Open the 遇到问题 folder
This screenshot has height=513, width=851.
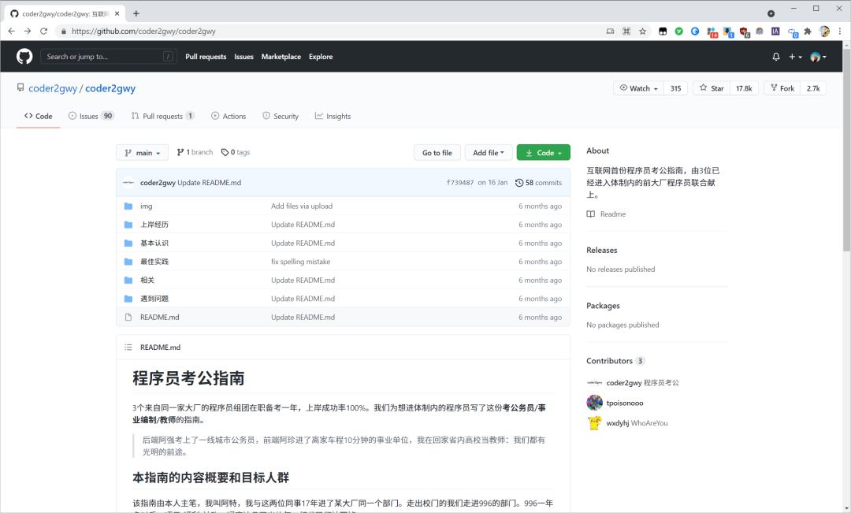click(x=154, y=299)
